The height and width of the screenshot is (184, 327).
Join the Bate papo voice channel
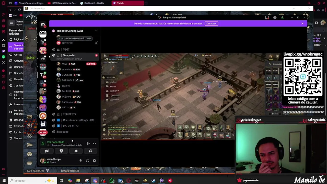tap(75, 132)
